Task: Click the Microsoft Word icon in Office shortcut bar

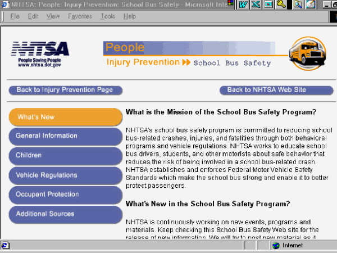Action: [244, 4]
